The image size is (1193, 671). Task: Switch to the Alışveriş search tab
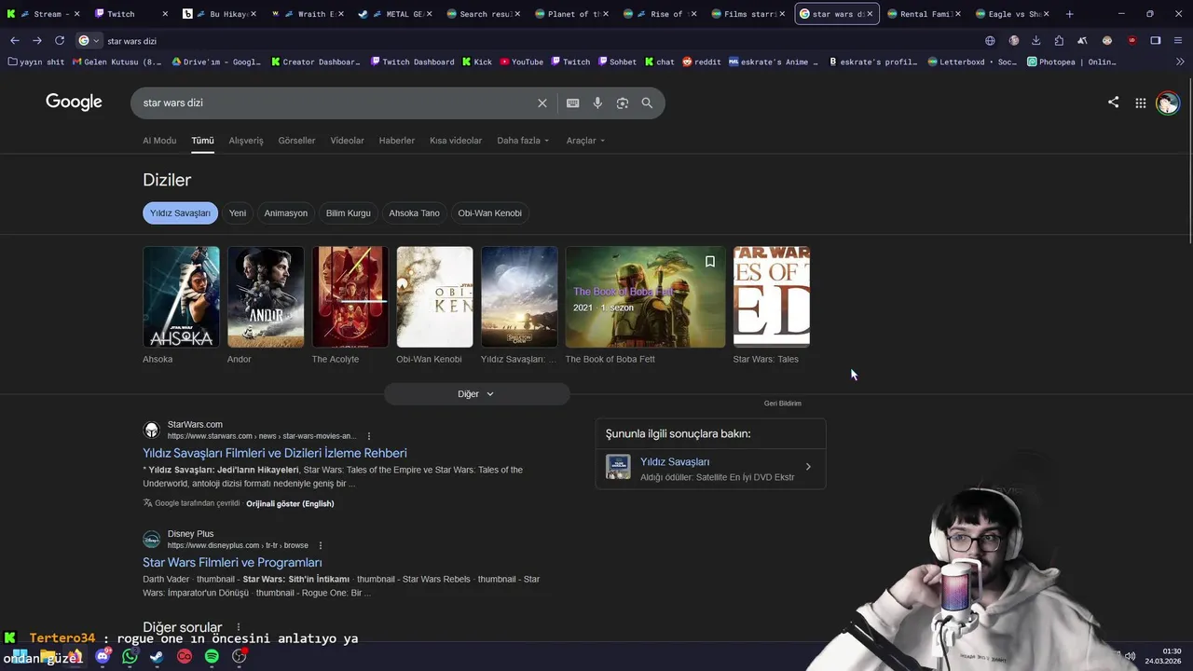point(246,141)
